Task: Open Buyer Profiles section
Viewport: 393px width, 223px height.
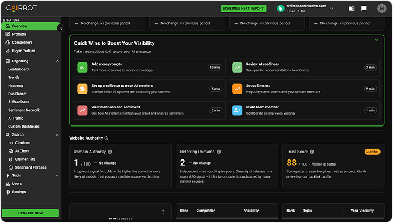Action: 24,51
